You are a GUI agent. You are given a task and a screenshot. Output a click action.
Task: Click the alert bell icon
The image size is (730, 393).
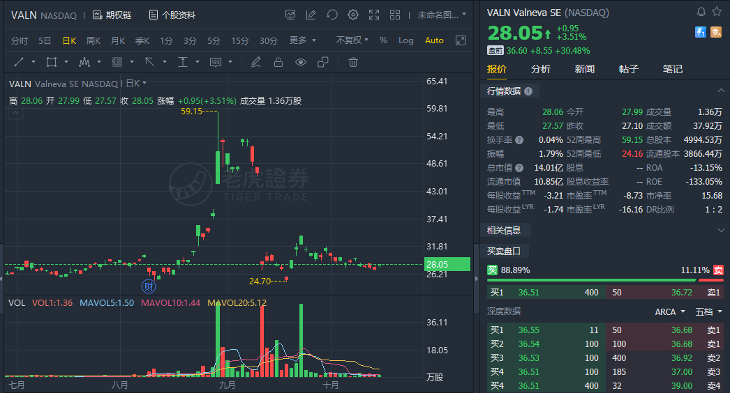coord(701,12)
